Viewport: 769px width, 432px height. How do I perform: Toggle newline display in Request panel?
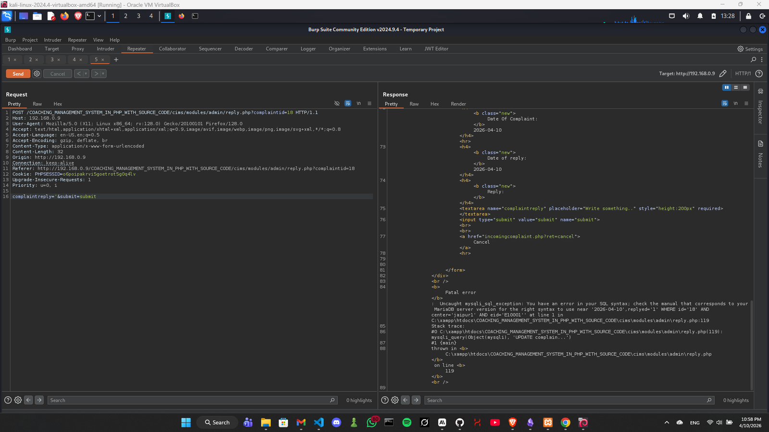(359, 103)
